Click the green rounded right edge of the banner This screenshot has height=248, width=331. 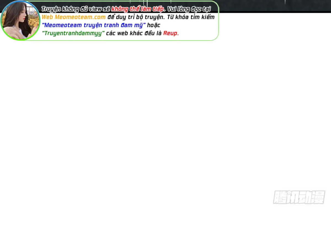(x=218, y=21)
